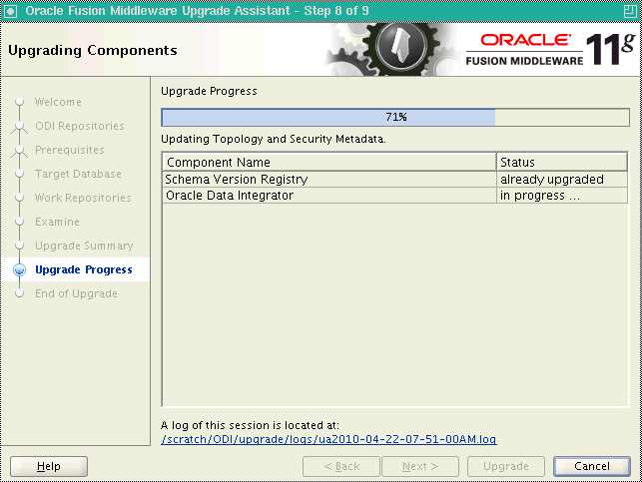Click the 'already upgraded' status cell
The height and width of the screenshot is (482, 642).
562,180
